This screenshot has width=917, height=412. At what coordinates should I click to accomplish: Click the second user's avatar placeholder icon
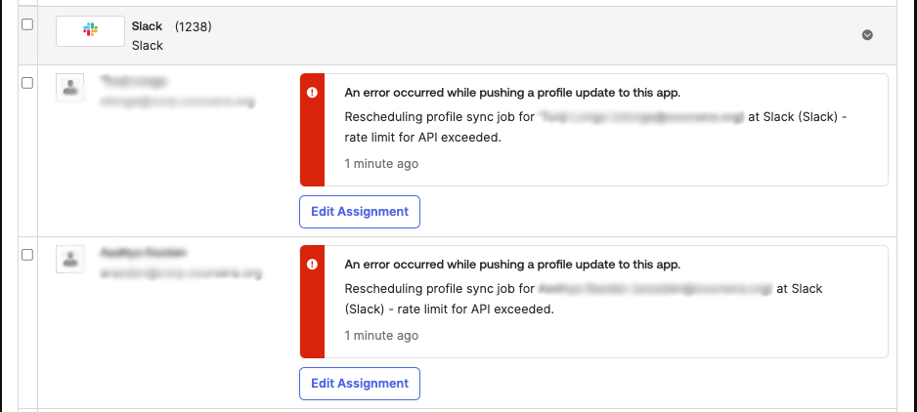[70, 260]
